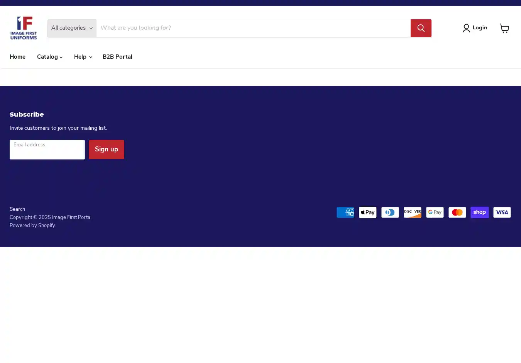Click the Diners Club payment icon
The width and height of the screenshot is (521, 363).
(x=390, y=212)
